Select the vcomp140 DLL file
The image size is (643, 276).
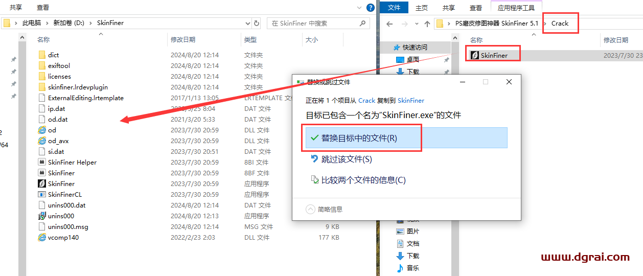pyautogui.click(x=63, y=237)
